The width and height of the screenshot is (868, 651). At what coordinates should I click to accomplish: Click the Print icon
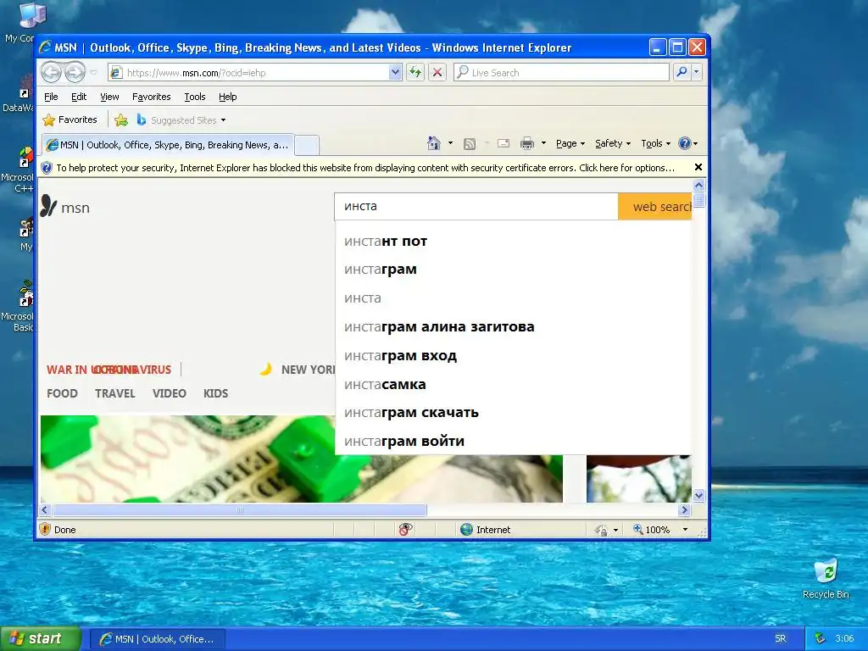tap(527, 144)
